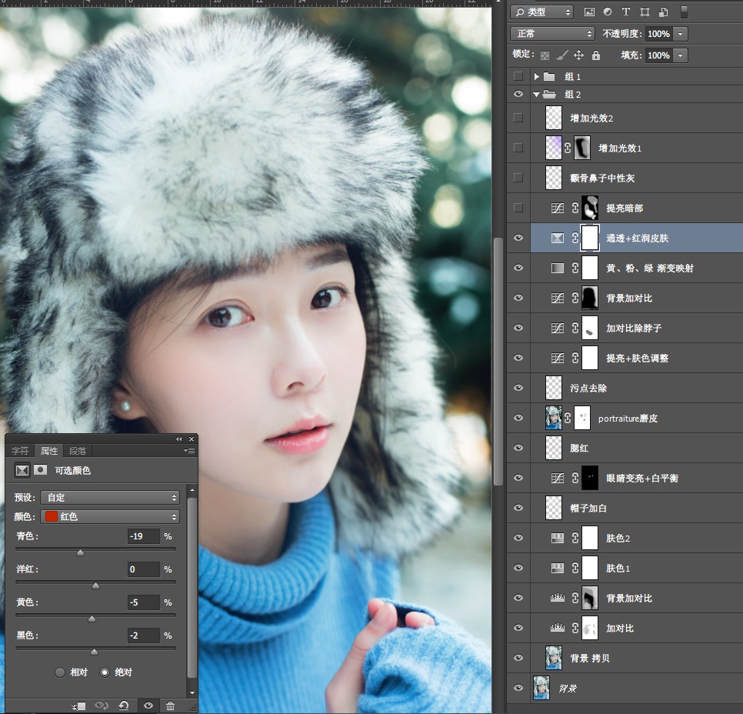Collapse the 组 2 layer group

point(536,95)
